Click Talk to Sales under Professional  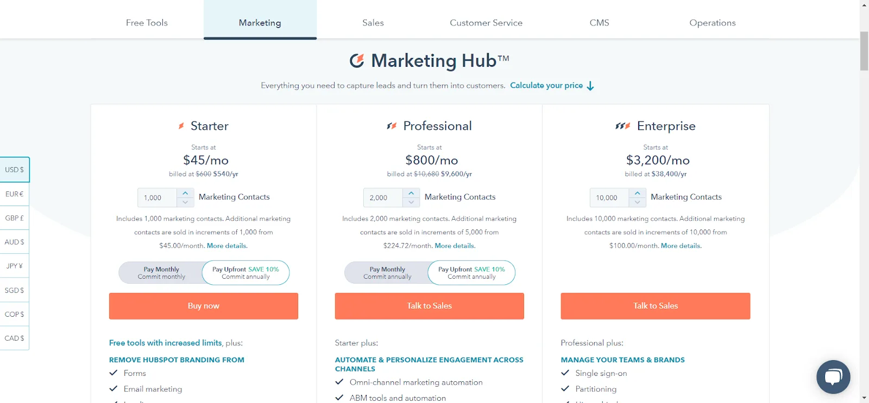point(430,306)
